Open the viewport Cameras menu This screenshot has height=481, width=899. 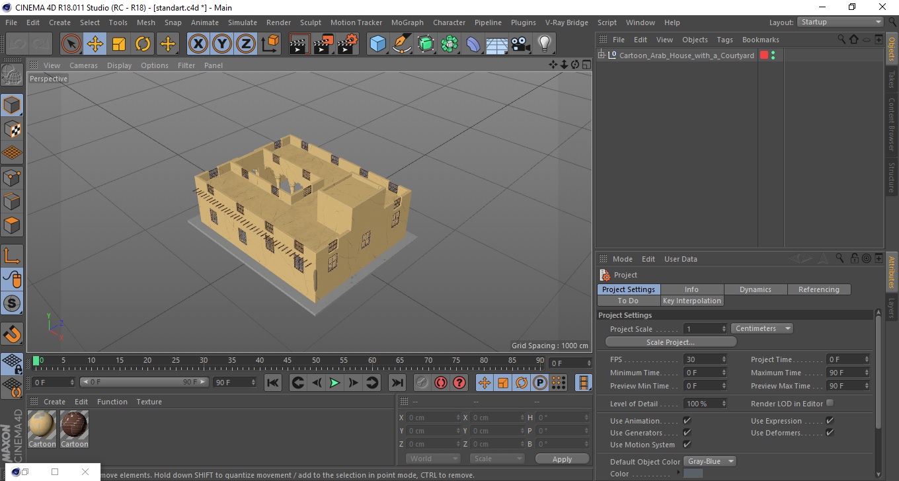coord(83,65)
